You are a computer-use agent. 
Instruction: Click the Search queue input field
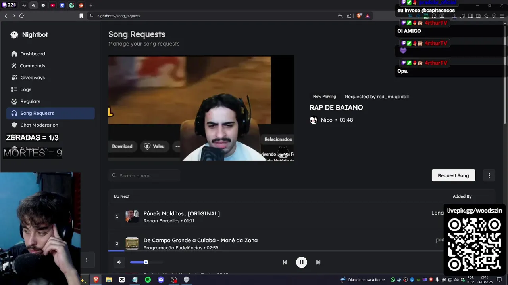(x=144, y=175)
